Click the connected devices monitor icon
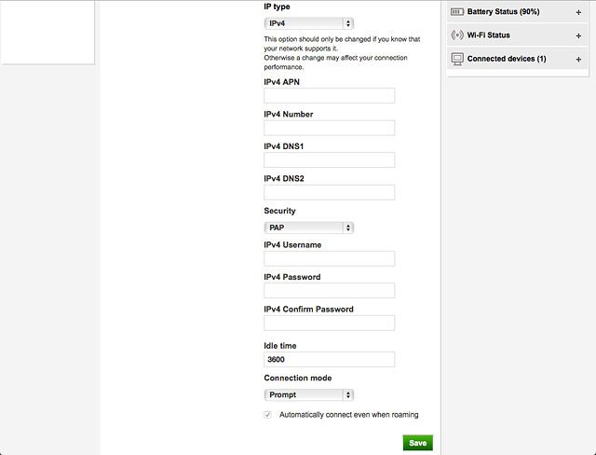 pos(456,59)
